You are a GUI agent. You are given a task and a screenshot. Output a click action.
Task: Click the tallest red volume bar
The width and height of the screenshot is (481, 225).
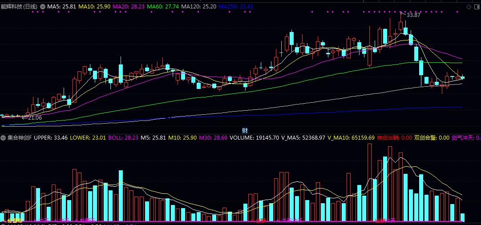[369, 182]
